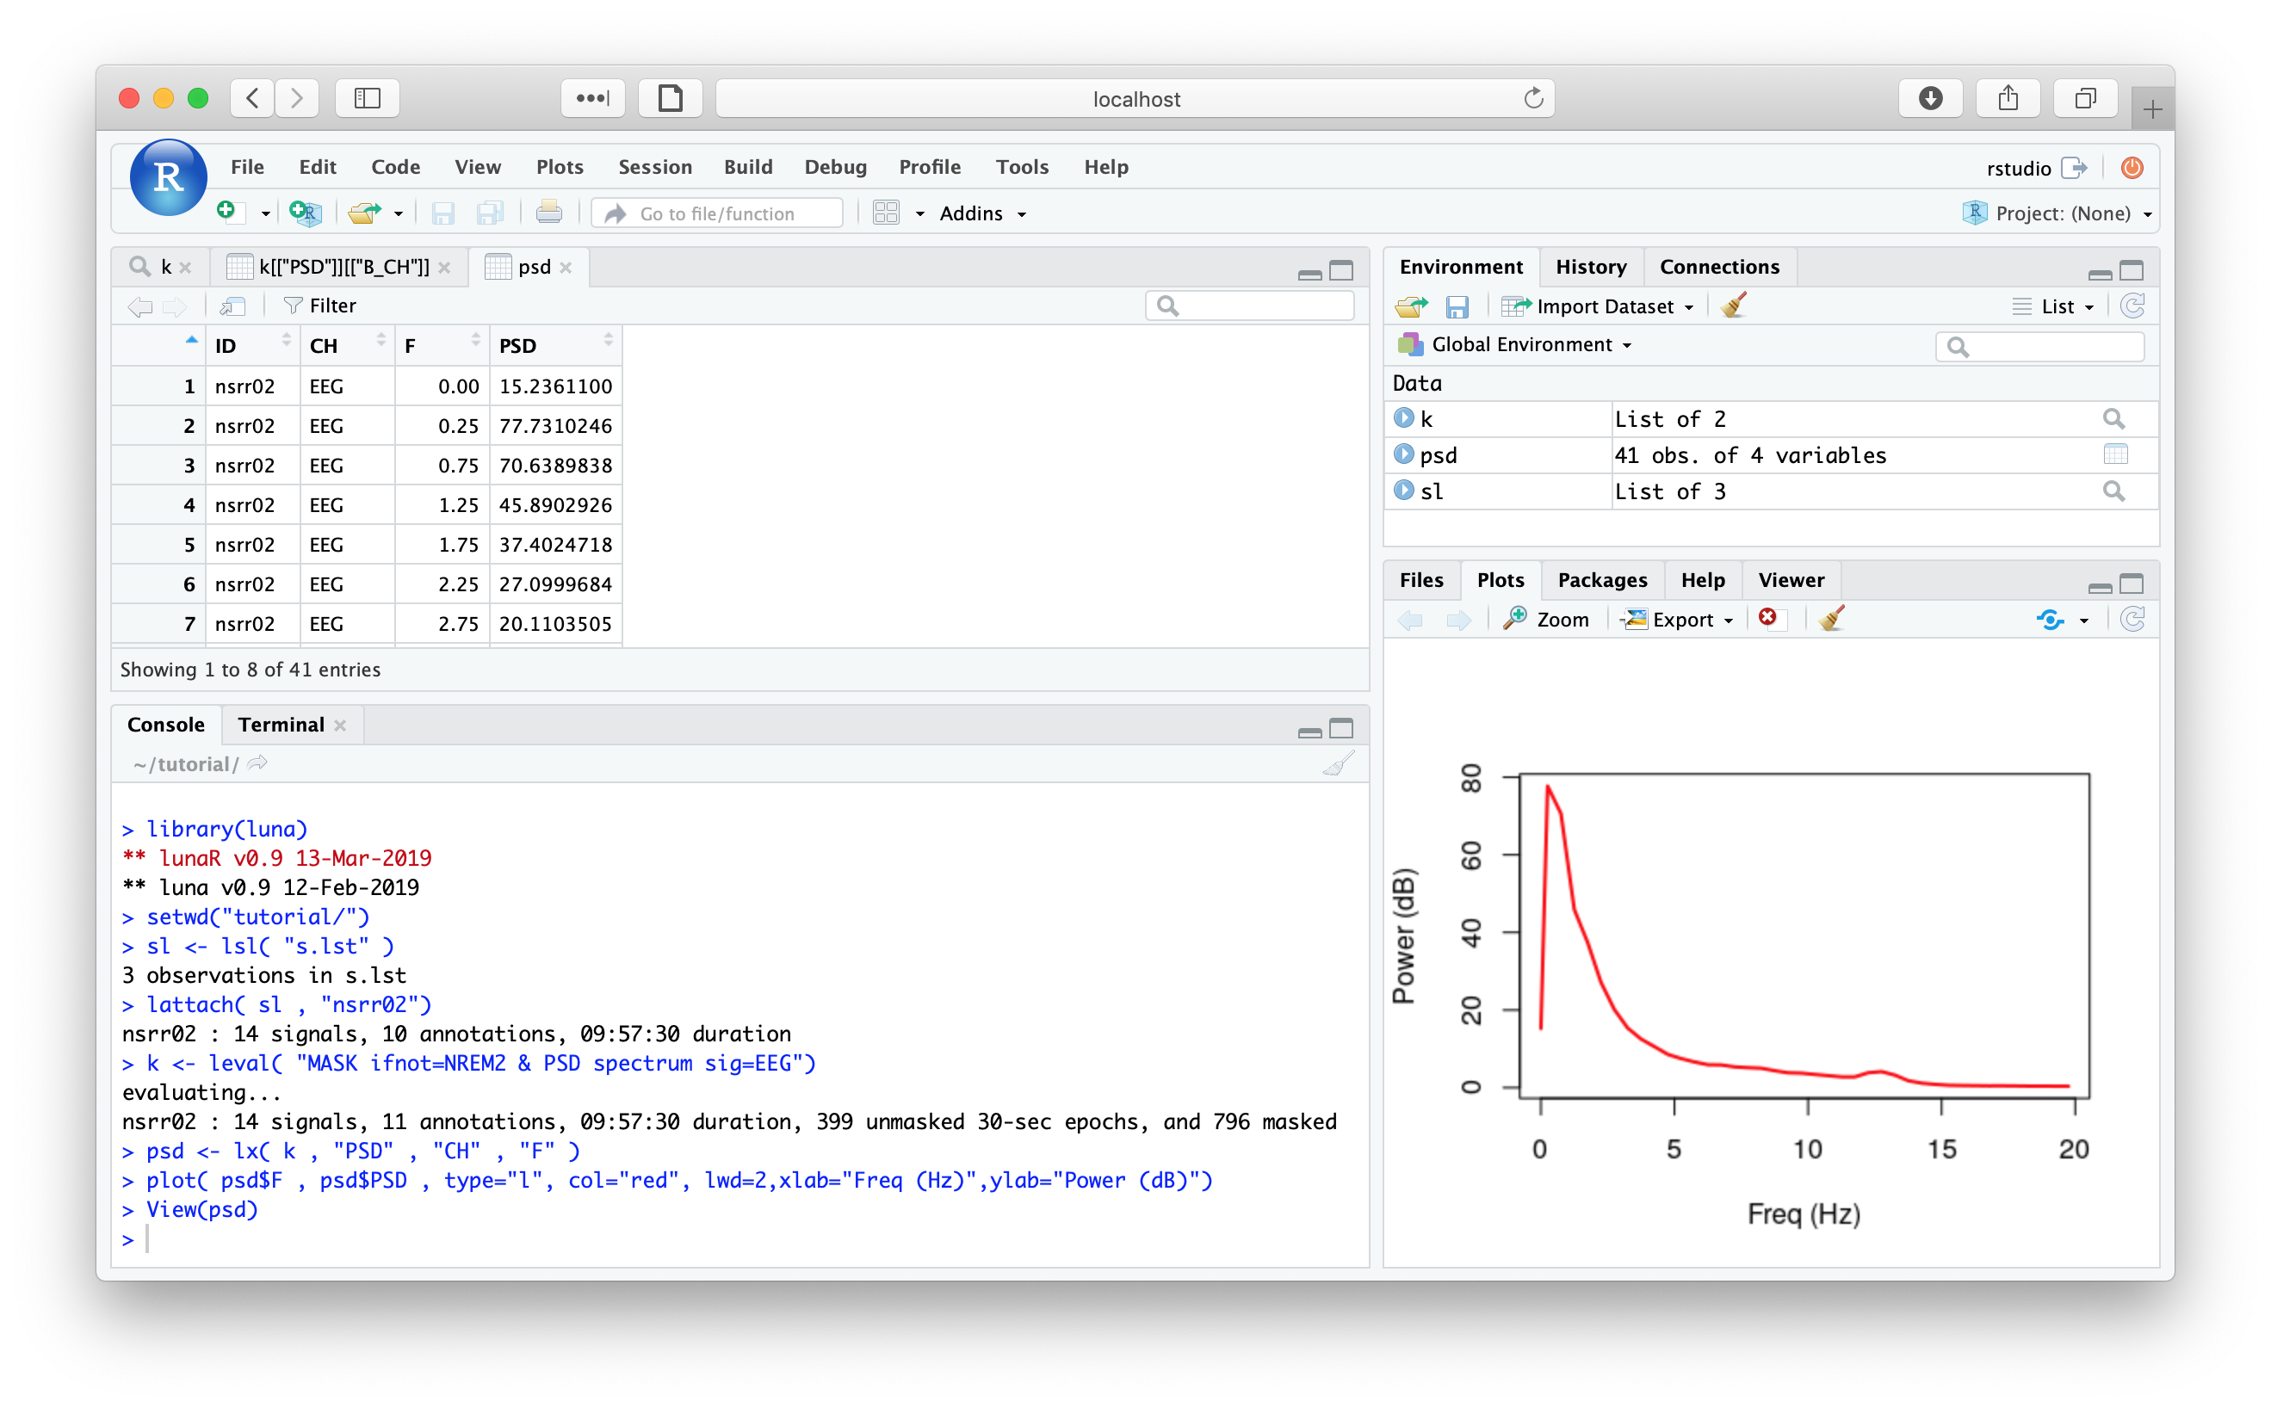Expand the k list blue arrow
The width and height of the screenshot is (2271, 1408).
click(x=1404, y=418)
